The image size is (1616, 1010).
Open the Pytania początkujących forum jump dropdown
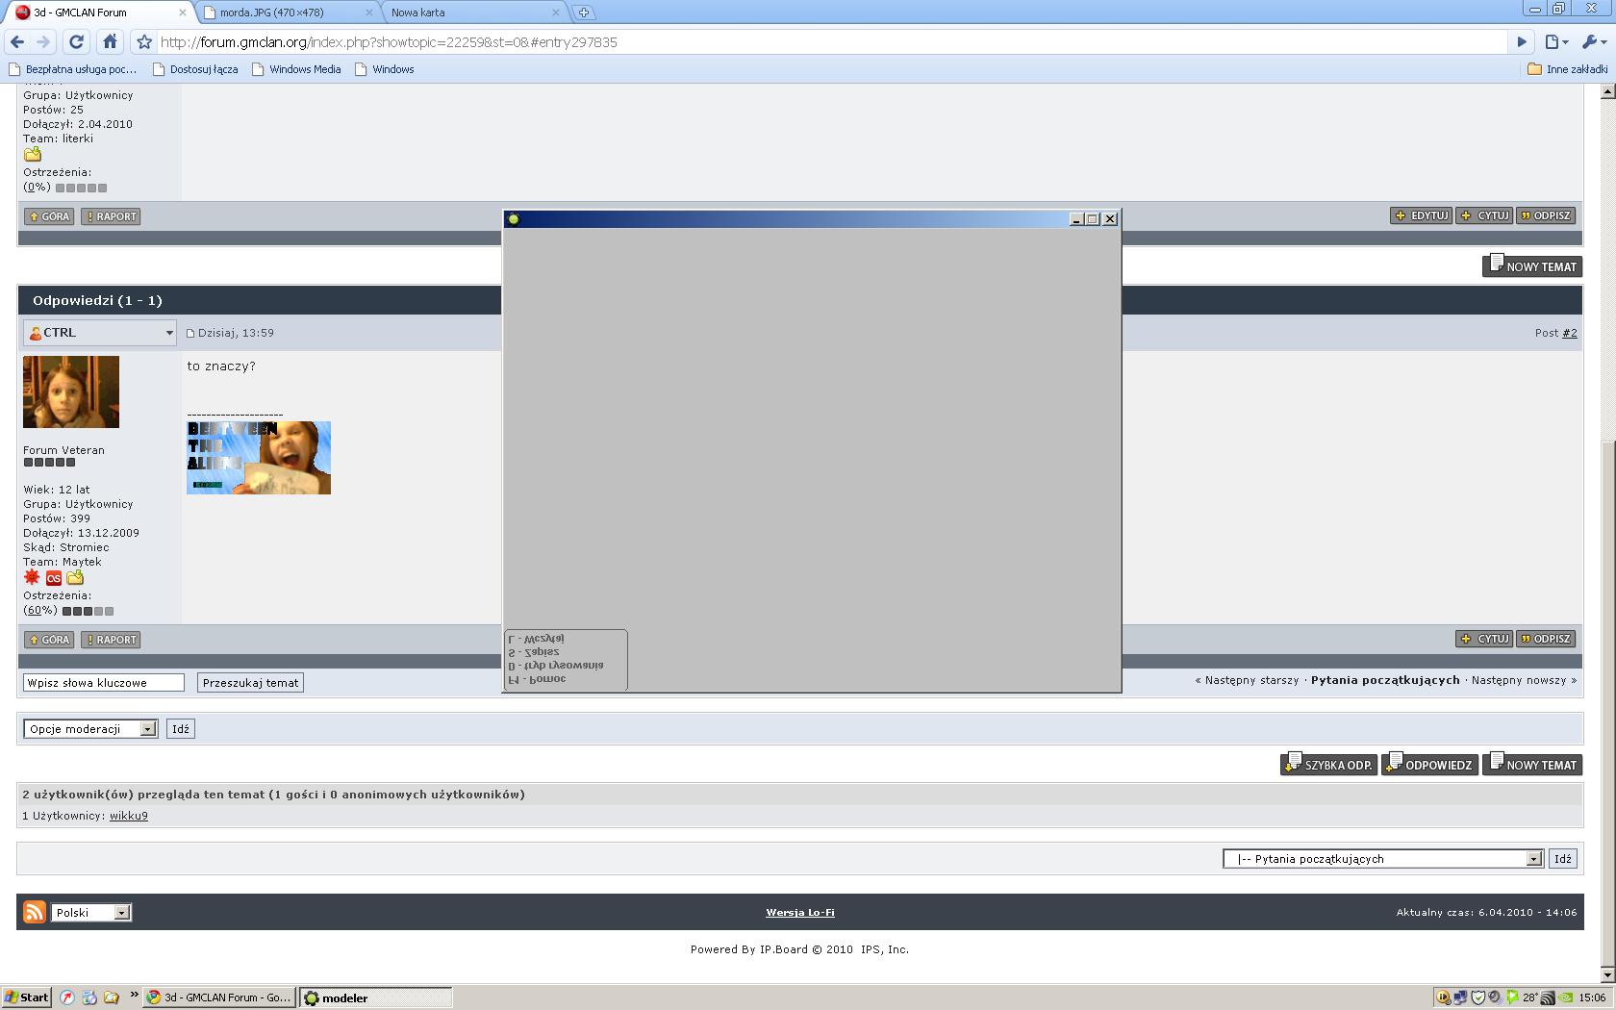(x=1382, y=859)
